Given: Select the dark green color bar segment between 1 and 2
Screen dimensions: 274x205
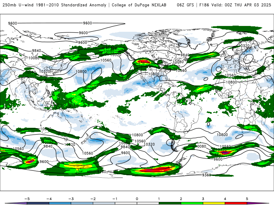Looking at the screenshot, I should pos(170,203).
